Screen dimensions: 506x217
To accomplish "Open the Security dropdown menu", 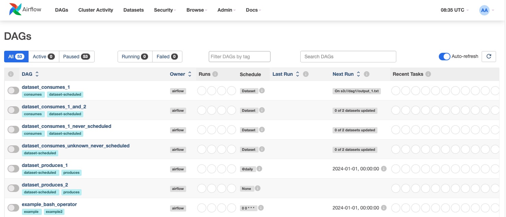I will 165,10.
